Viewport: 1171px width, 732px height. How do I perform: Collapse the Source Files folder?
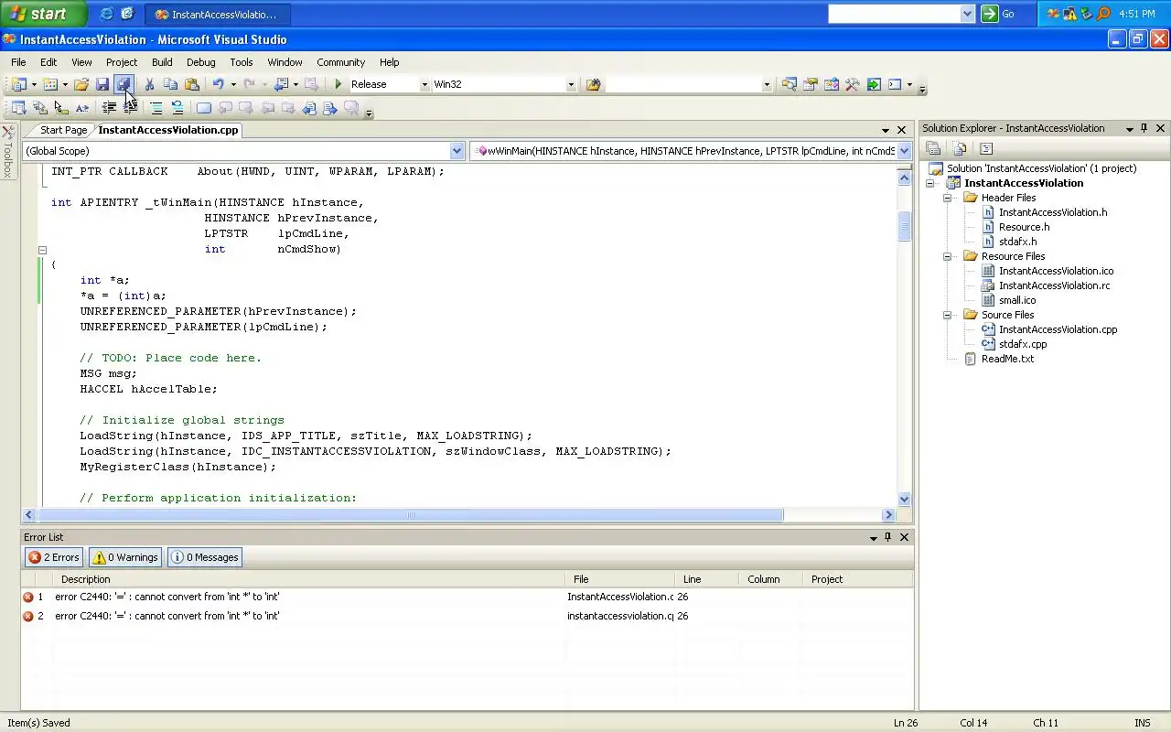pos(948,315)
